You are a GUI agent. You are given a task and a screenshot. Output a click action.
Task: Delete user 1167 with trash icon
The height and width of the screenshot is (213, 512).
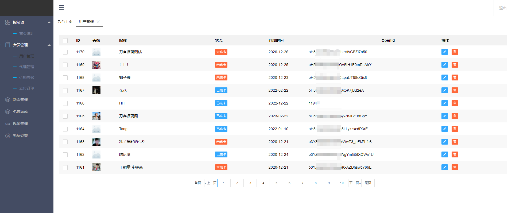(455, 90)
